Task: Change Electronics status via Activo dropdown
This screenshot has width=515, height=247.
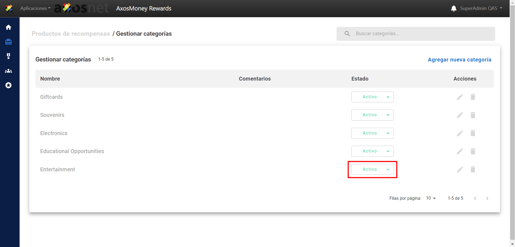Action: [x=372, y=133]
